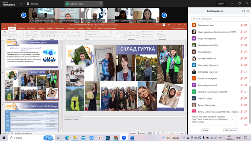Expand the shapes gallery more arrow
The width and height of the screenshot is (251, 141).
(125, 36)
